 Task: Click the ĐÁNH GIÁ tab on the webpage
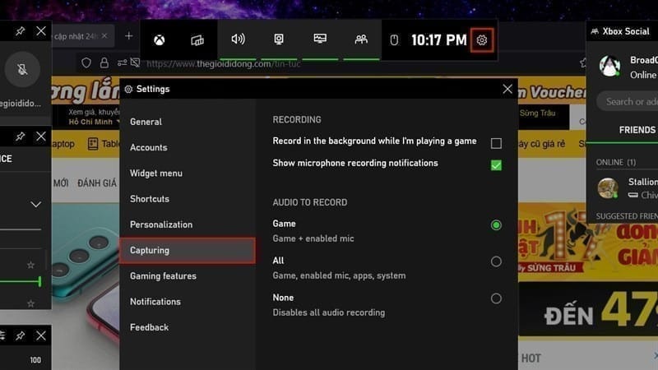tap(97, 183)
